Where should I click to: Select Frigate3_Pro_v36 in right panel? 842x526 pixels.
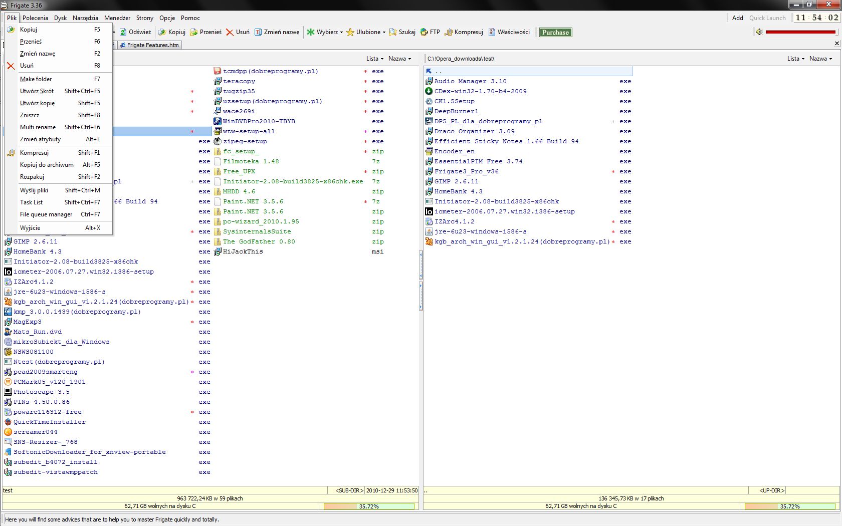528,171
